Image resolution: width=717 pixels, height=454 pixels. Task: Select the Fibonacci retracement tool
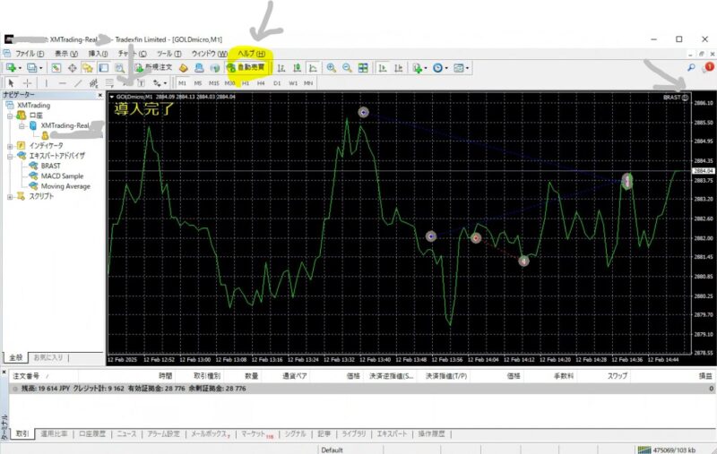(x=109, y=83)
